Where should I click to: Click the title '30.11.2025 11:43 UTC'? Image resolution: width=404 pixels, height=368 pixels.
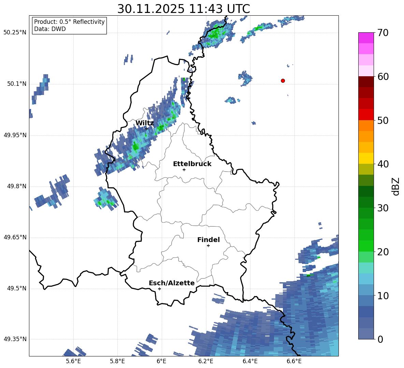click(184, 9)
